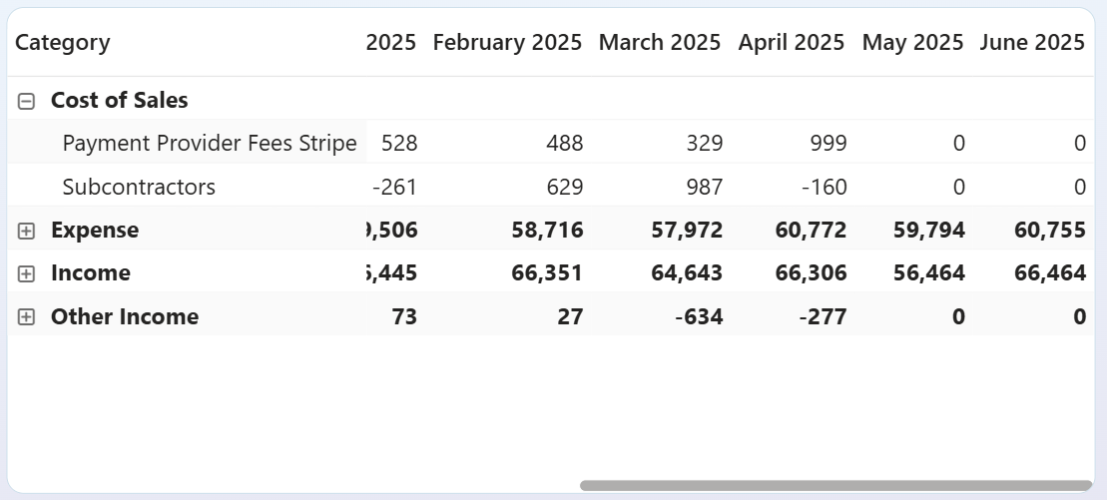Click the June 2025 column header
This screenshot has height=500, width=1107.
point(1031,43)
